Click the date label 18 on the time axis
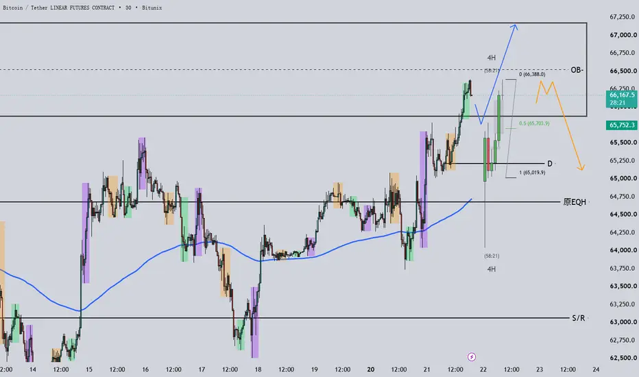 point(258,369)
